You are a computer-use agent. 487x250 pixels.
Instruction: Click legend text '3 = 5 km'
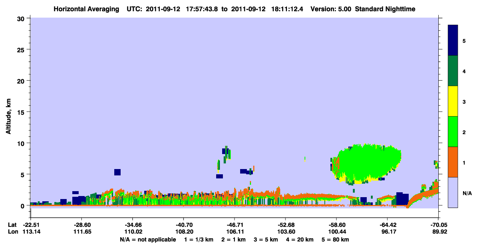click(x=266, y=240)
